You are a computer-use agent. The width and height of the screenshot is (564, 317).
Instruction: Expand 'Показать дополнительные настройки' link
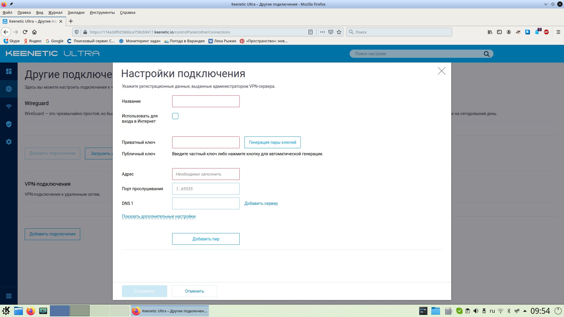(x=159, y=216)
